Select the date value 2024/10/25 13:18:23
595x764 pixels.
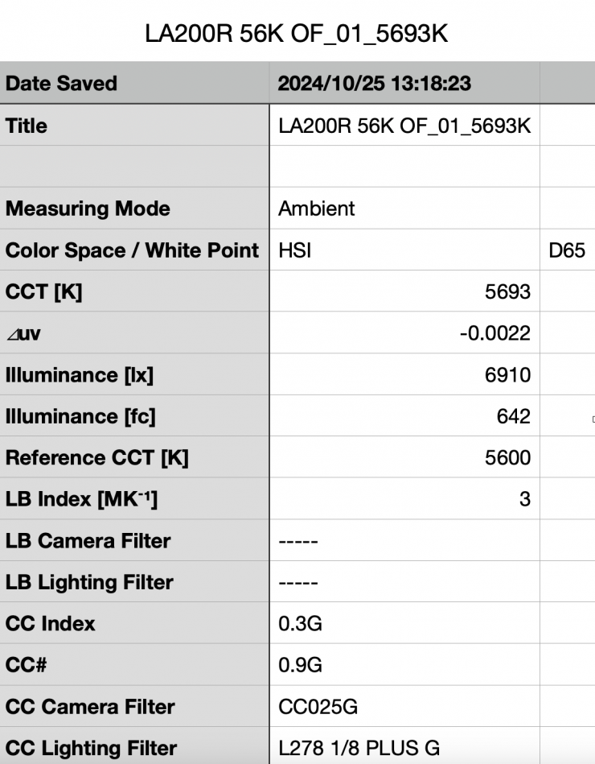[x=375, y=83]
